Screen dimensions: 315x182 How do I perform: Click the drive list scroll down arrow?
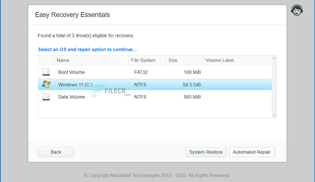coord(274,115)
